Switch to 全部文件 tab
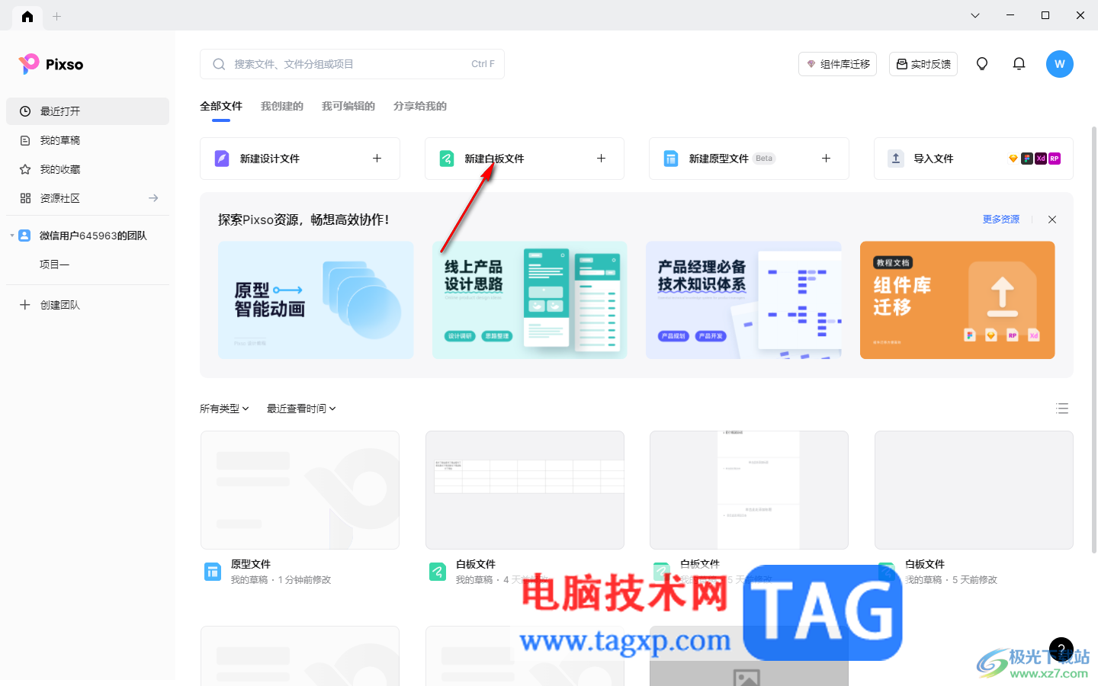1098x686 pixels. pyautogui.click(x=221, y=107)
